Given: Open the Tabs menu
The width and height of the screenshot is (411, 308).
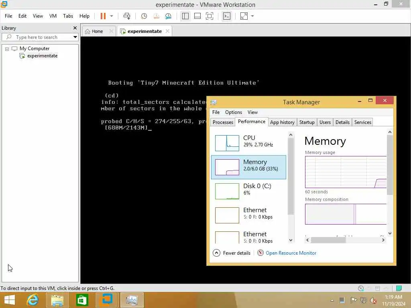Looking at the screenshot, I should 68,16.
